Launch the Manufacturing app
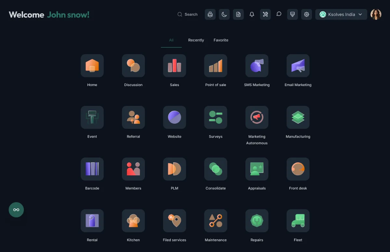The image size is (390, 252). [x=298, y=117]
